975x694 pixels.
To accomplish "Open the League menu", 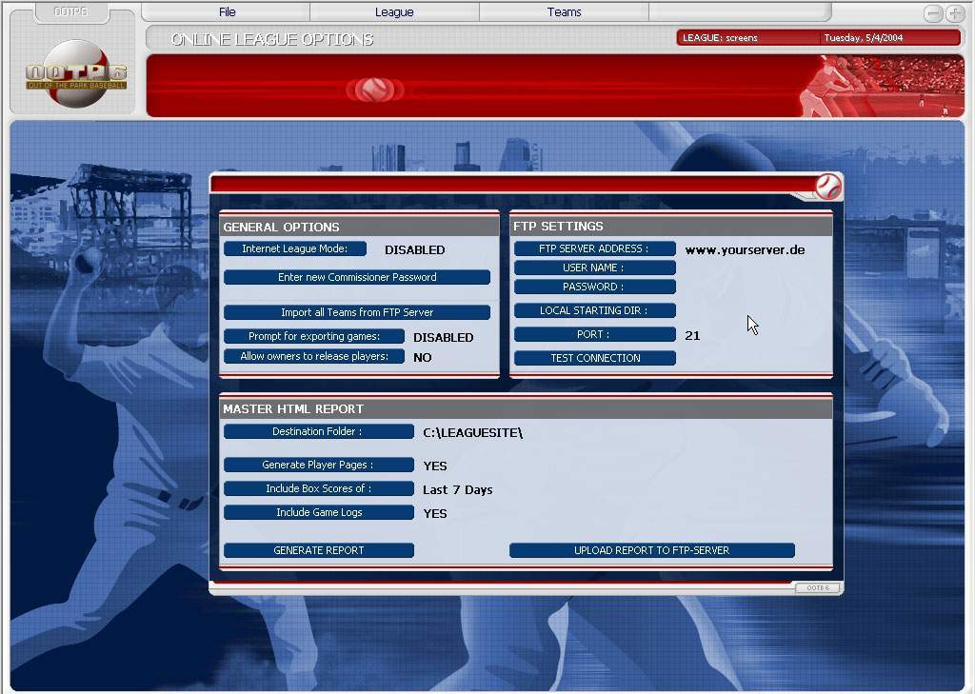I will [x=394, y=12].
